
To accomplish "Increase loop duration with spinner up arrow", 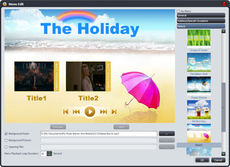I will pyautogui.click(x=49, y=152).
